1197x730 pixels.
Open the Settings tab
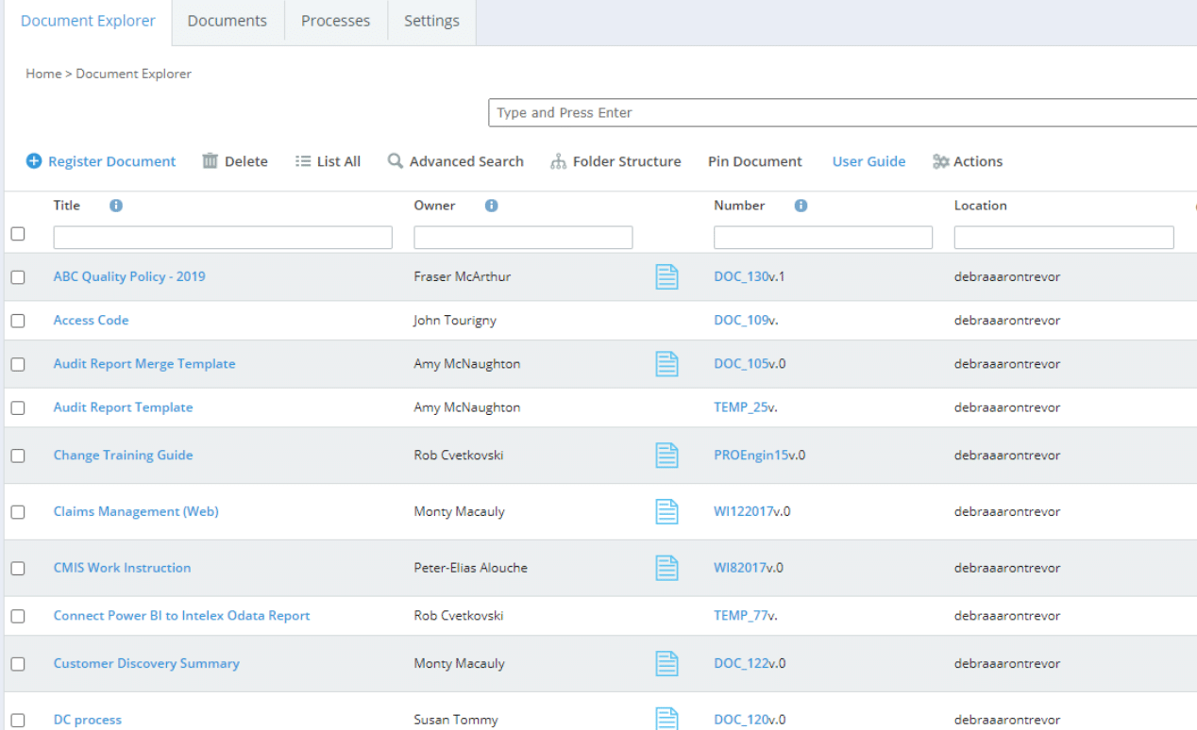pos(430,20)
